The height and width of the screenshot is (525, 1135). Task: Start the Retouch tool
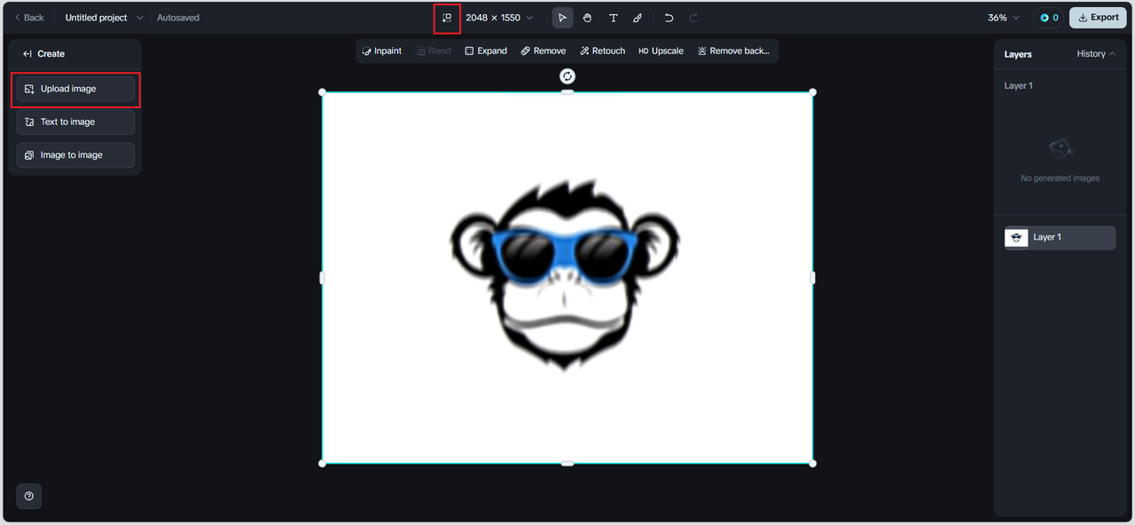pos(603,51)
